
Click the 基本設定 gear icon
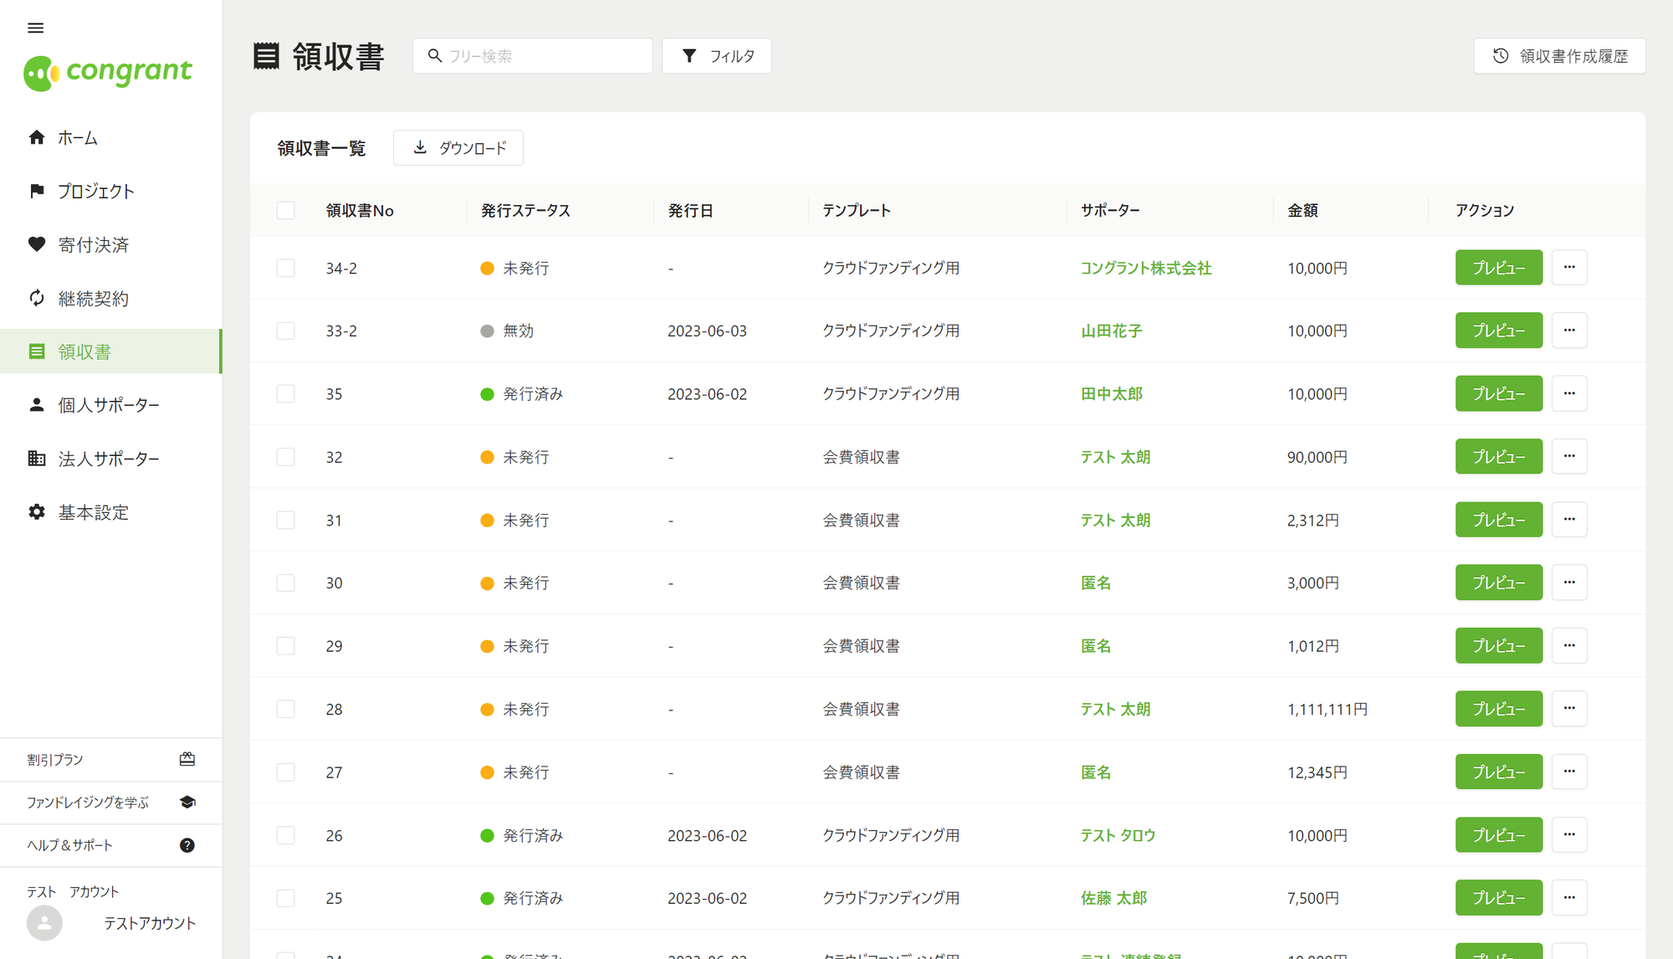(37, 512)
